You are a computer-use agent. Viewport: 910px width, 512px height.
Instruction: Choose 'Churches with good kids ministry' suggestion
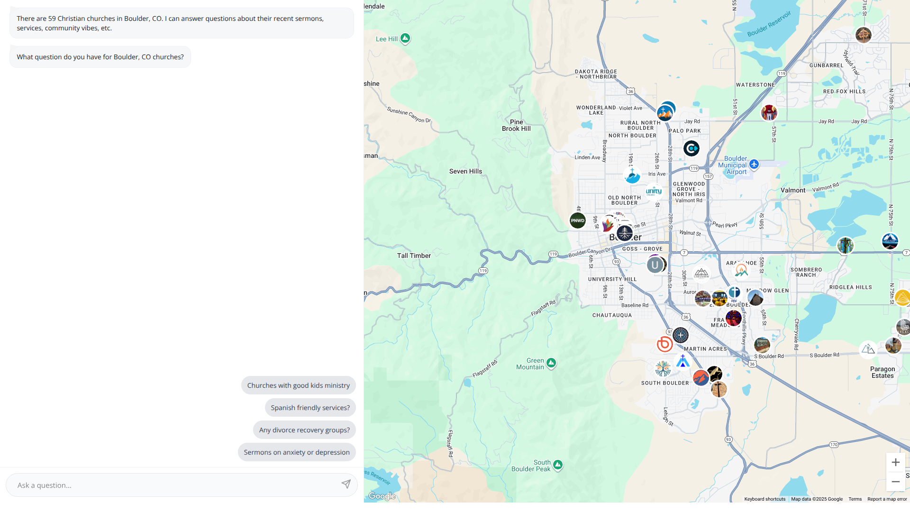point(298,385)
